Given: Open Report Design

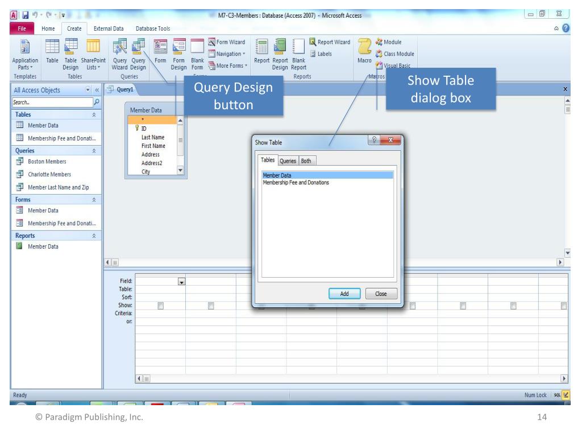Looking at the screenshot, I should pos(280,54).
